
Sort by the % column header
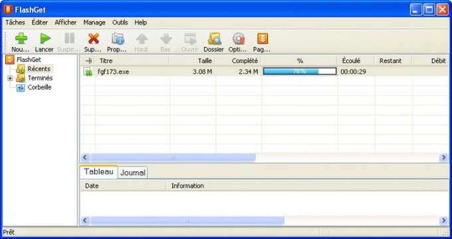(x=300, y=61)
